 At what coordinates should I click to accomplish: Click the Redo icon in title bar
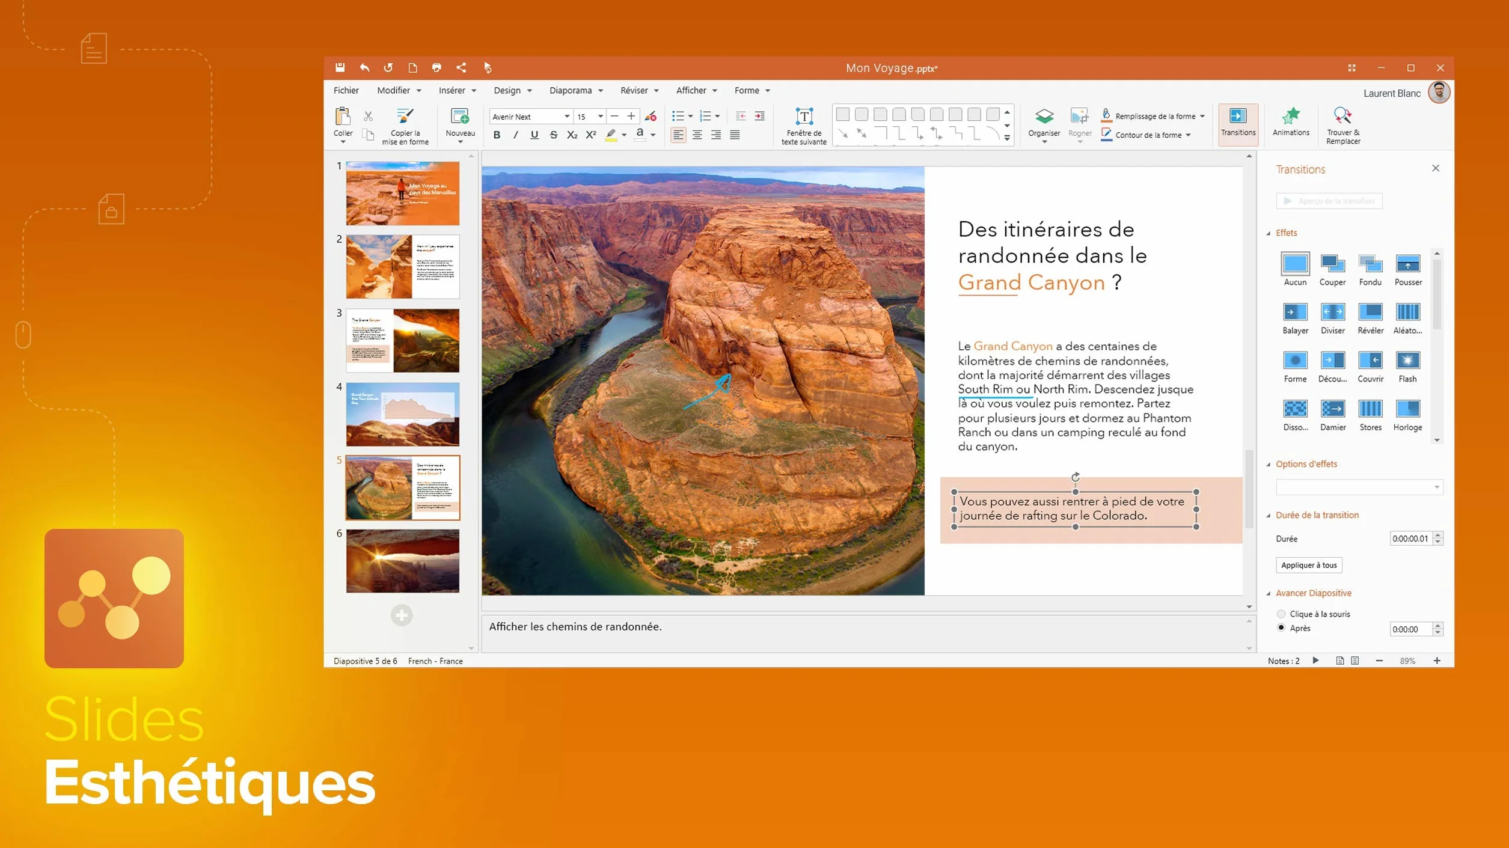tap(388, 67)
